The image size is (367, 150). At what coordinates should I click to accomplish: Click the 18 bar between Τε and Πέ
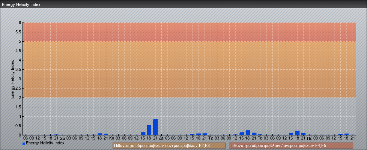297,133
